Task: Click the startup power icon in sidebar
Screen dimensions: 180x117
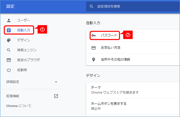Action: pyautogui.click(x=9, y=70)
